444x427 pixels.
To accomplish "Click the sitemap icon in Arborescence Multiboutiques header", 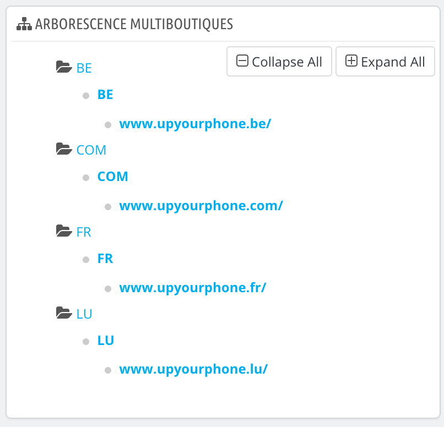I will tap(25, 24).
